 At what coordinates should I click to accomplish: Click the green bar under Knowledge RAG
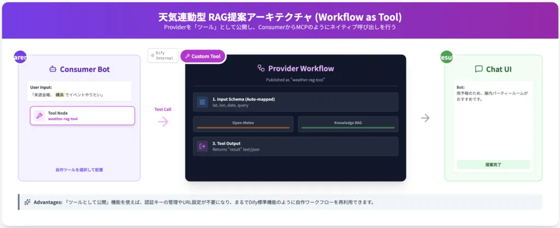pos(348,128)
